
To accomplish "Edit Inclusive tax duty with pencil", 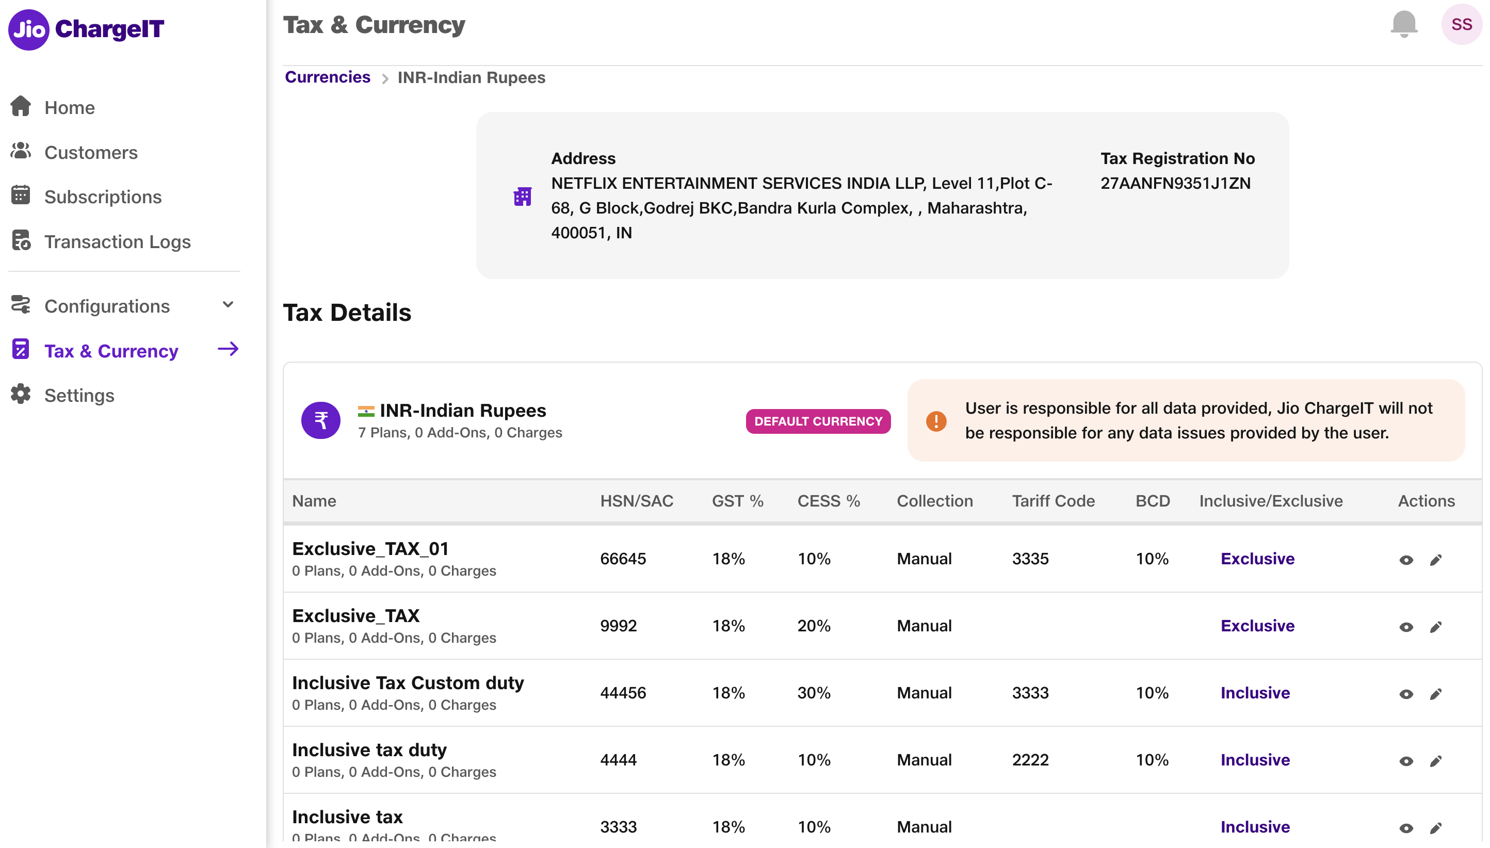I will 1436,761.
